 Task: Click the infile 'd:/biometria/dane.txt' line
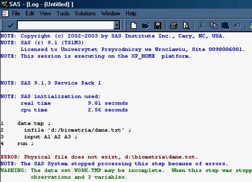pos(77,130)
